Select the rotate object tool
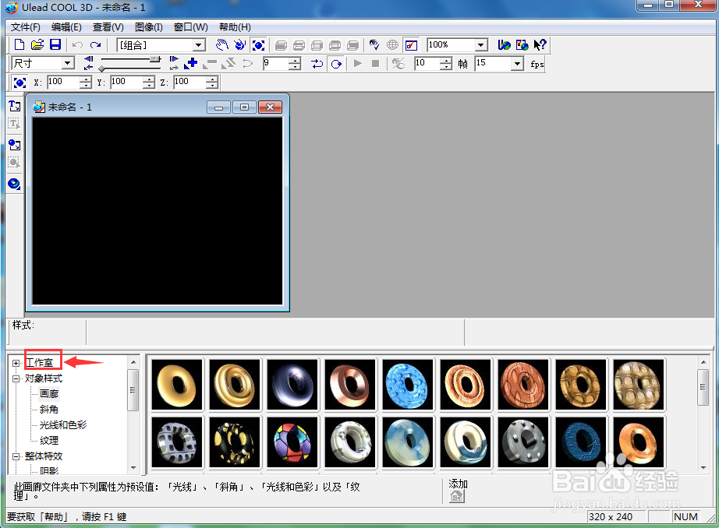The height and width of the screenshot is (528, 719). click(x=240, y=45)
